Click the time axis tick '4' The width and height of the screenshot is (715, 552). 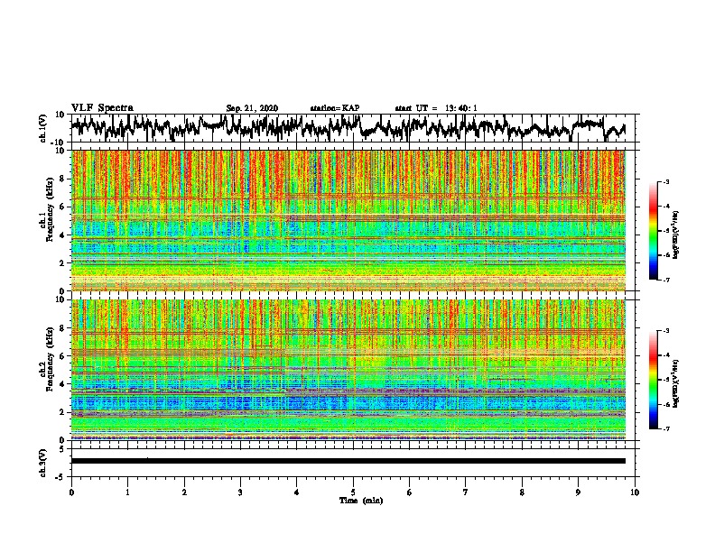pyautogui.click(x=297, y=492)
